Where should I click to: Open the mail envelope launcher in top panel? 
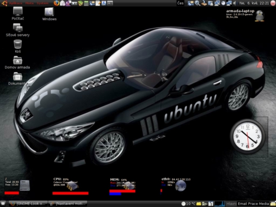coord(63,3)
